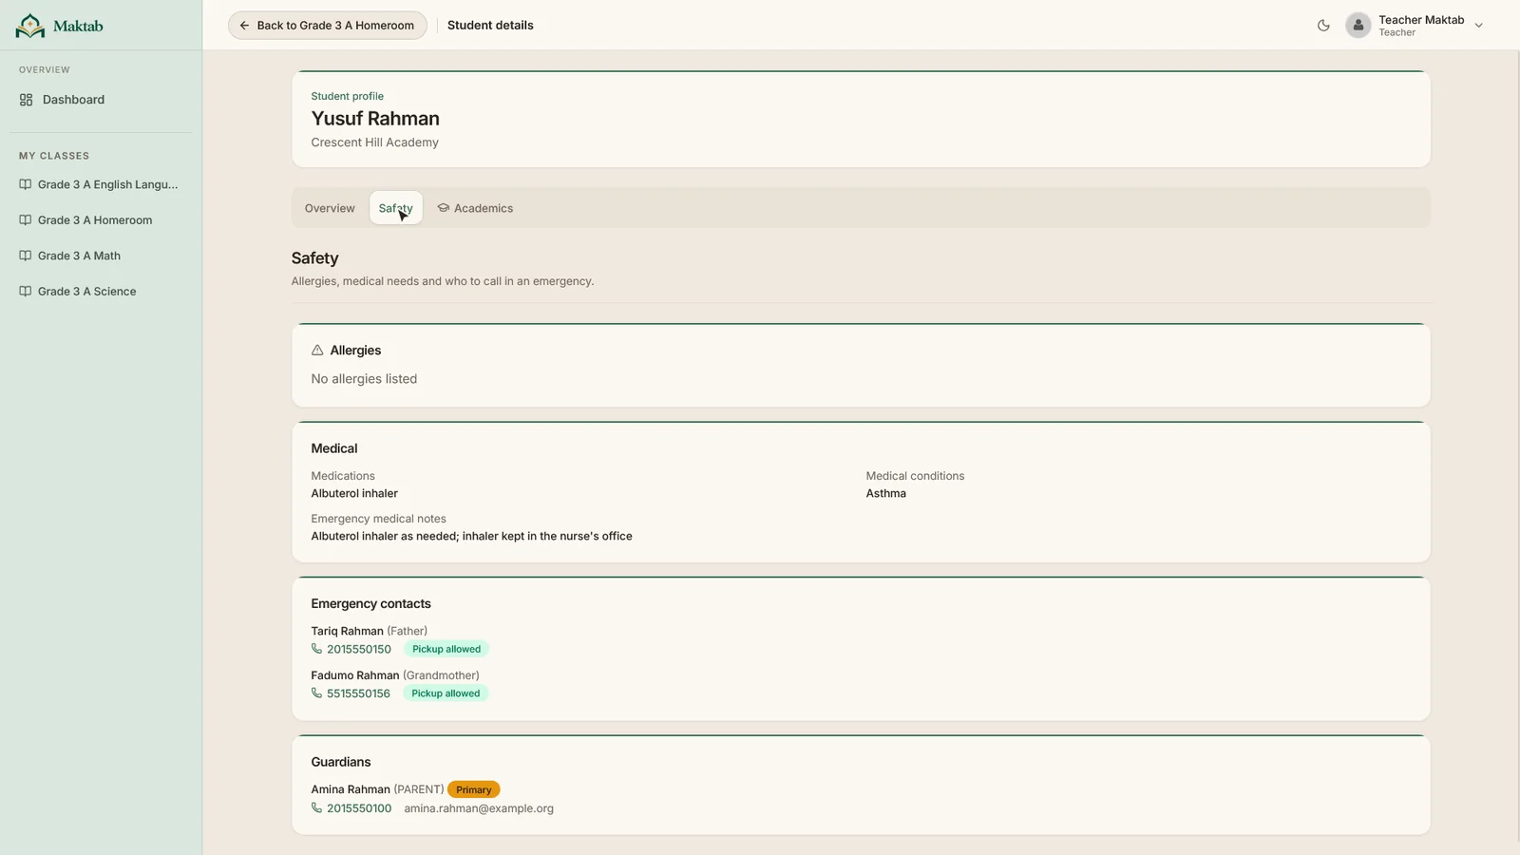Image resolution: width=1520 pixels, height=855 pixels.
Task: Click the Teacher Maktab avatar icon
Action: pos(1358,26)
